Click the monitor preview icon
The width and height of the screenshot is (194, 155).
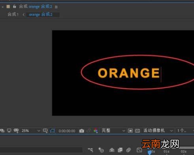(9, 131)
